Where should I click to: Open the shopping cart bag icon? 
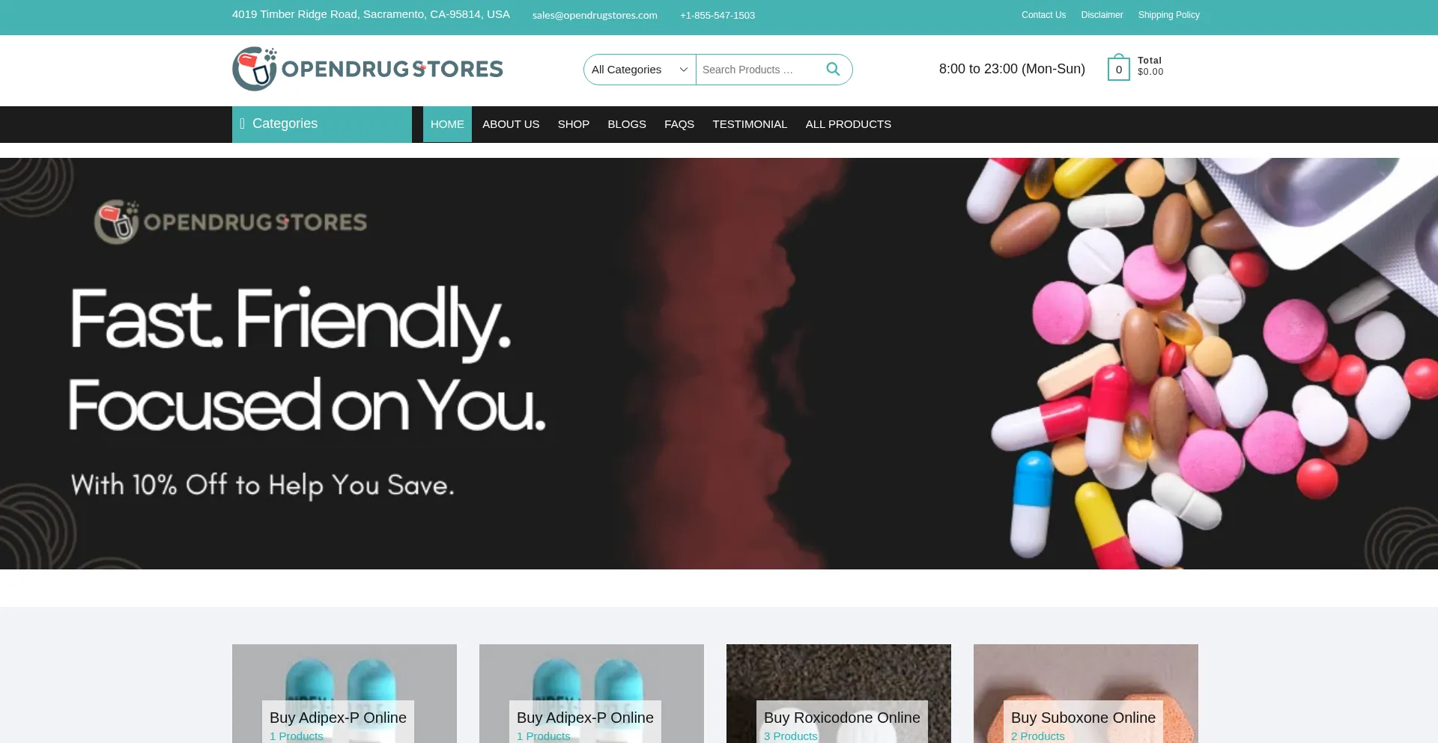(x=1118, y=67)
